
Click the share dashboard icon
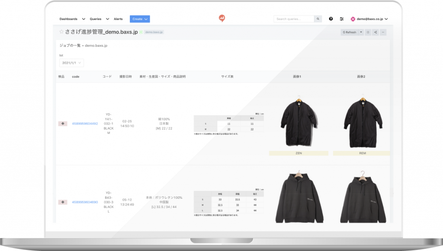[x=376, y=32]
